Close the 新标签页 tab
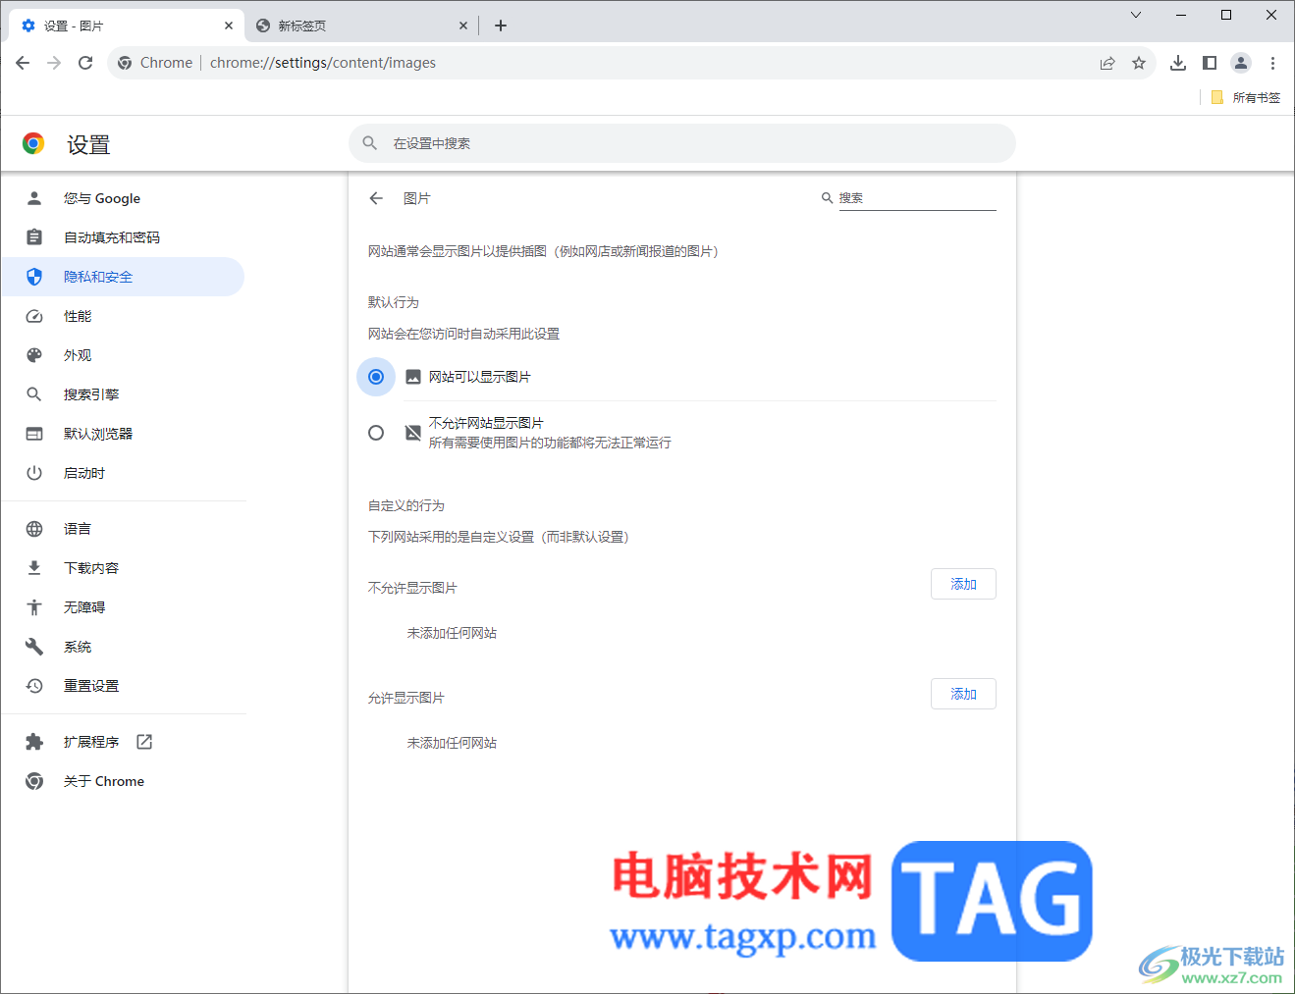This screenshot has height=994, width=1295. tap(463, 26)
